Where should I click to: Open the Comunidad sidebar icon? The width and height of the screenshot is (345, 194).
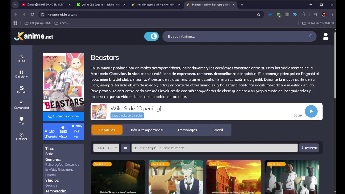point(22,105)
